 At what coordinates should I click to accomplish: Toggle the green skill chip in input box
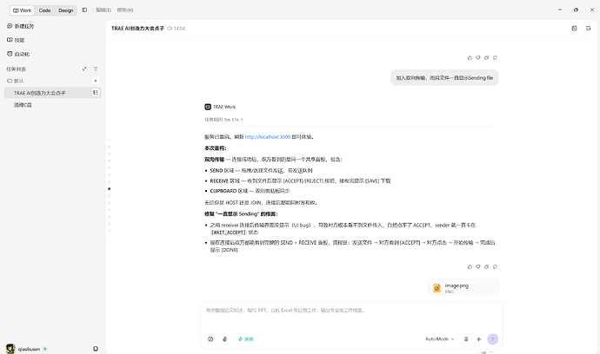pos(246,339)
